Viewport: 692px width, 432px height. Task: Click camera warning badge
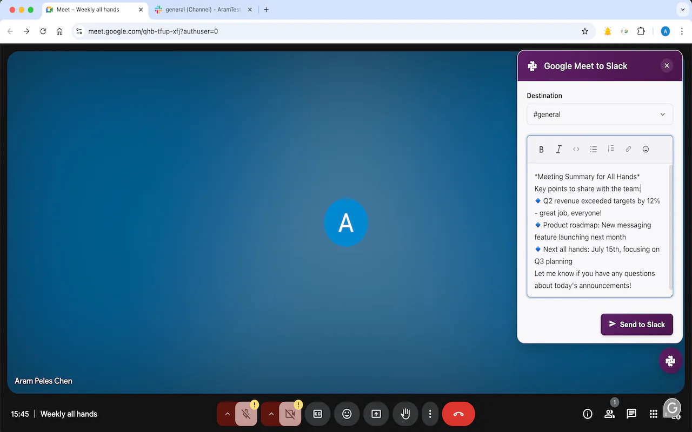(298, 404)
